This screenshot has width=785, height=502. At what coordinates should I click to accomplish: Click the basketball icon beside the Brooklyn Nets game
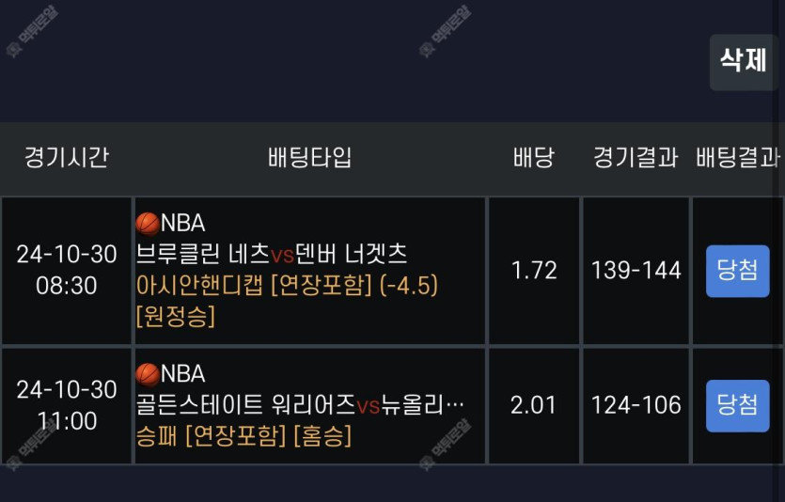[148, 223]
